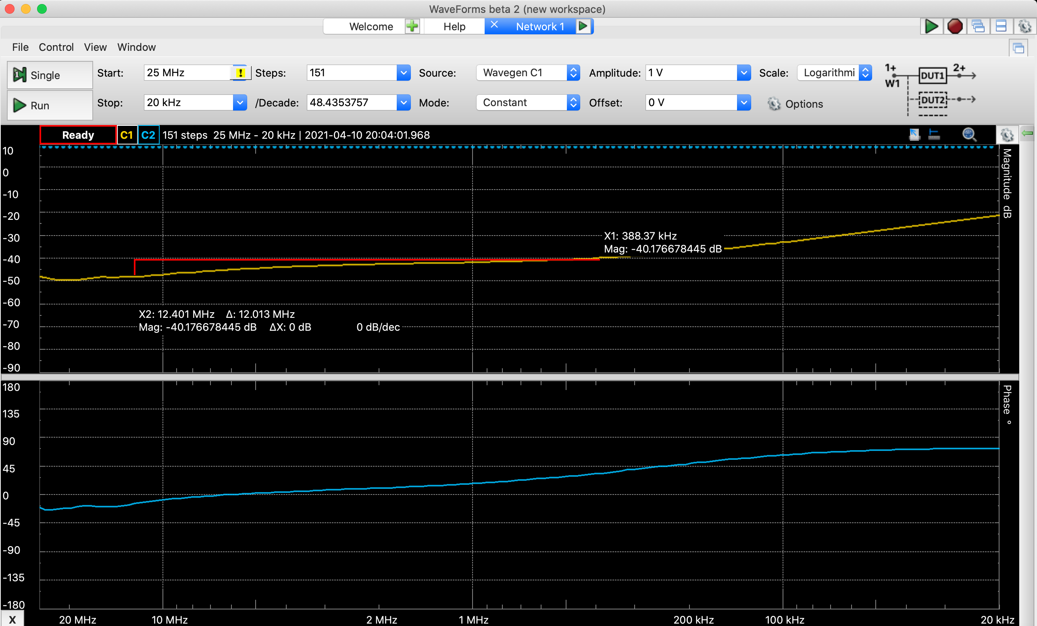Toggle channel C2 trace visibility

point(148,135)
